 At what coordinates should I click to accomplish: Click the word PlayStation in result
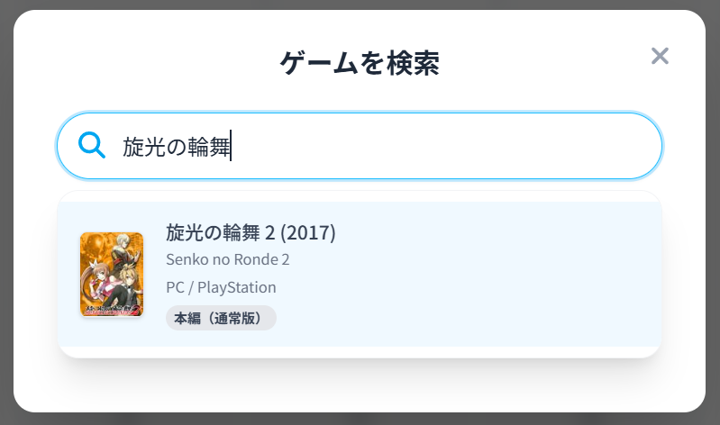[x=237, y=287]
